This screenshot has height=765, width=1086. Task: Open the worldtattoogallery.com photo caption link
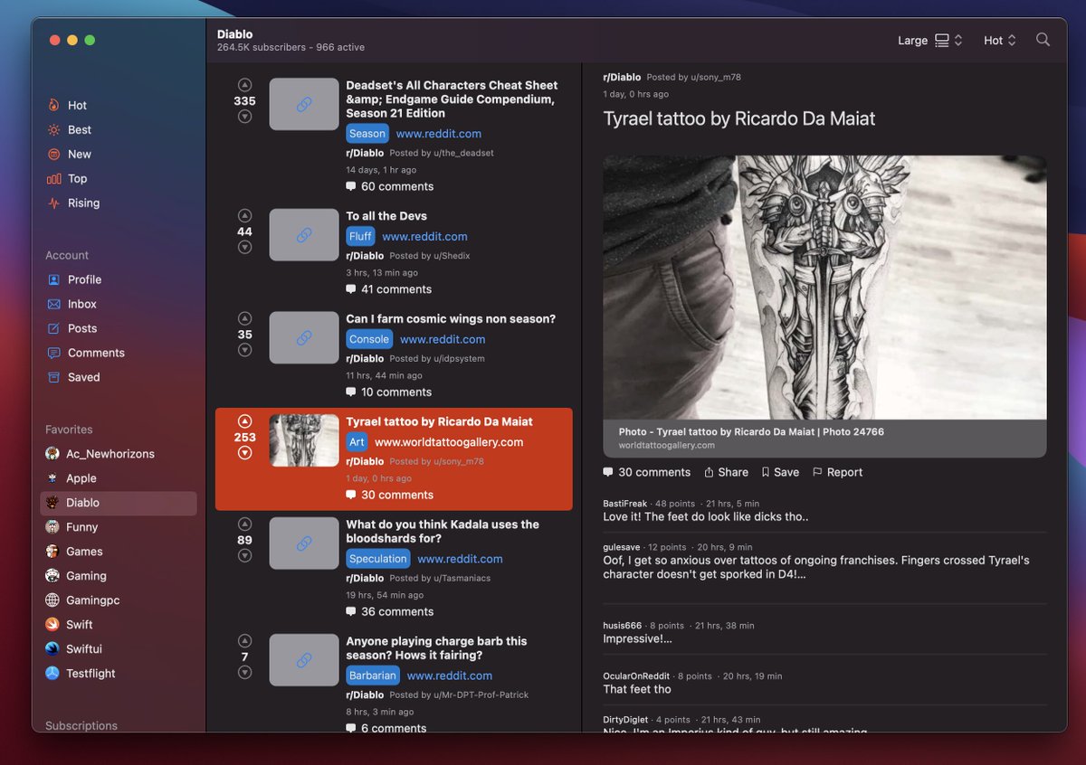(824, 438)
